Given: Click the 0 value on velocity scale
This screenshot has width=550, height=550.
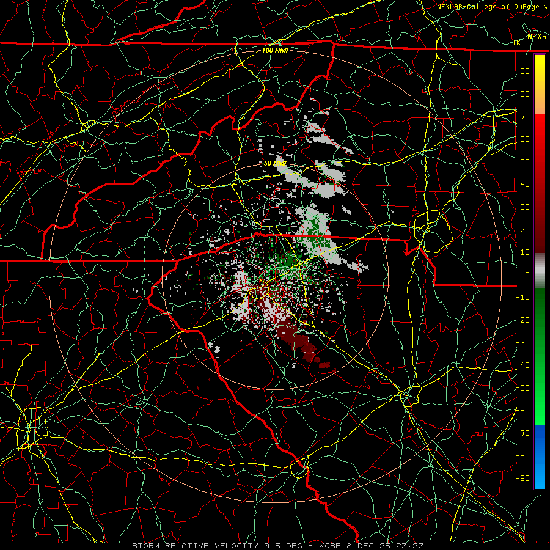Looking at the screenshot, I should 527,274.
